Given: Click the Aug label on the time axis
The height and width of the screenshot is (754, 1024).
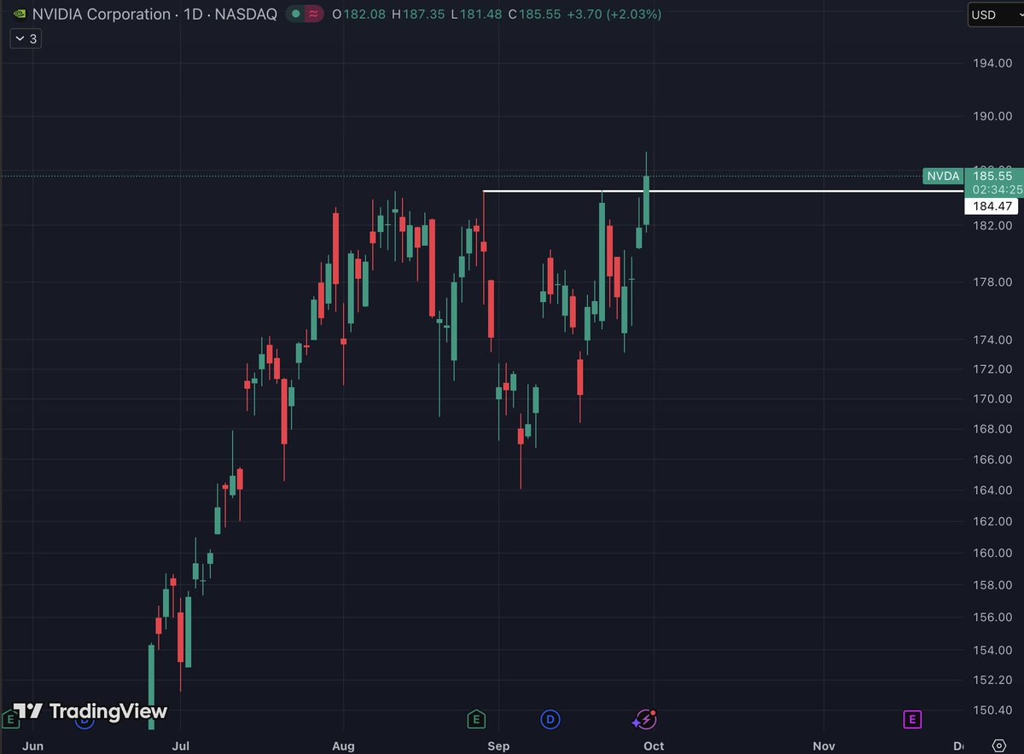Looking at the screenshot, I should 343,746.
